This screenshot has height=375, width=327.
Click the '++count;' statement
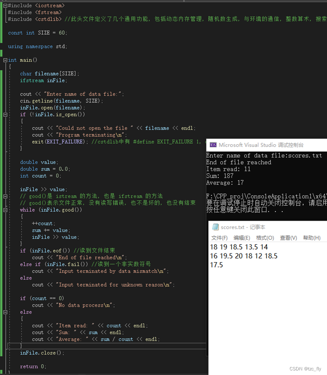tap(43, 224)
